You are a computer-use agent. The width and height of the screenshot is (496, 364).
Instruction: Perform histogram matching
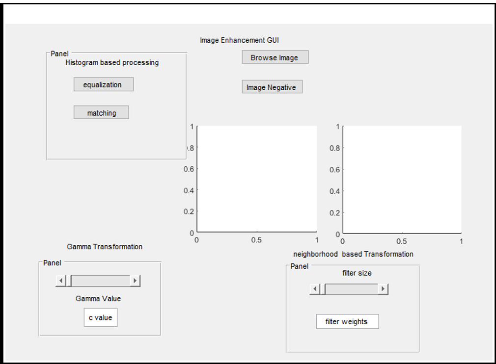pyautogui.click(x=101, y=112)
